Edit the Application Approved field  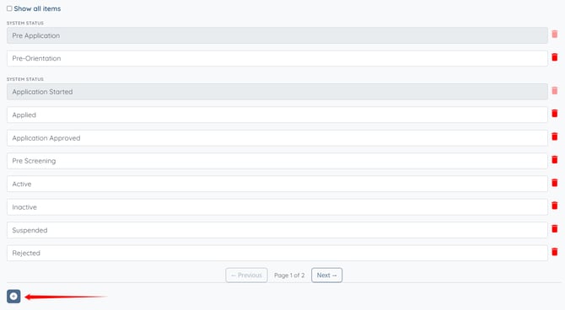pos(277,138)
